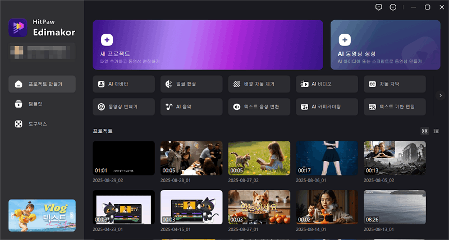
Task: Select 배경 자동 제거 background remover
Action: [x=259, y=84]
